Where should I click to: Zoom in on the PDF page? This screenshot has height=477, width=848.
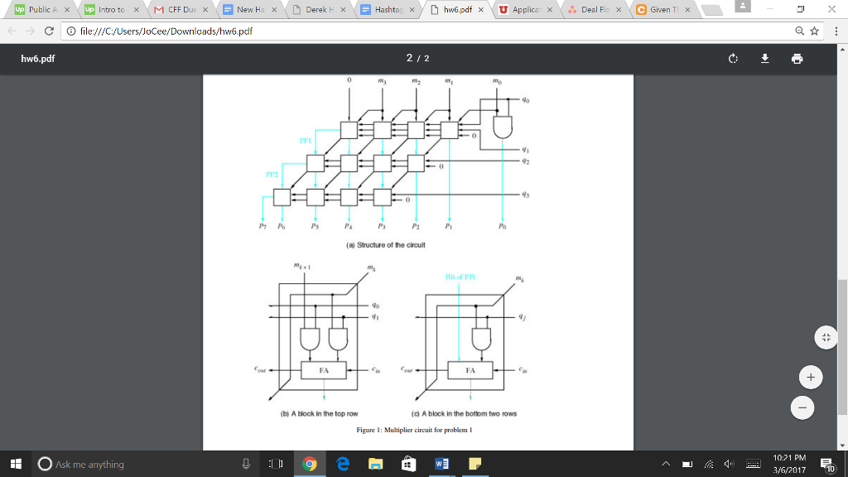810,377
